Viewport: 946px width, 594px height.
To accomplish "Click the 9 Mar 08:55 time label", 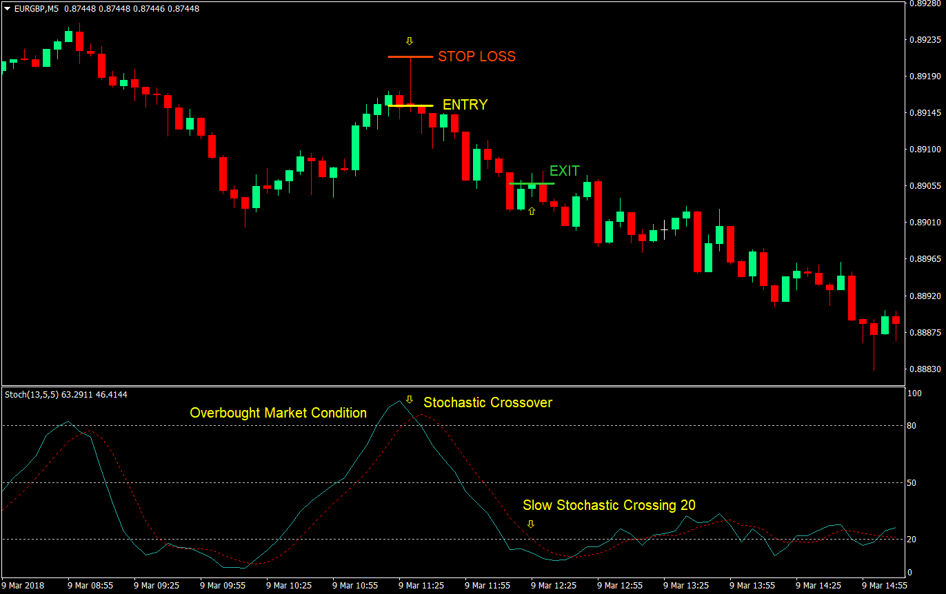I will pyautogui.click(x=90, y=585).
